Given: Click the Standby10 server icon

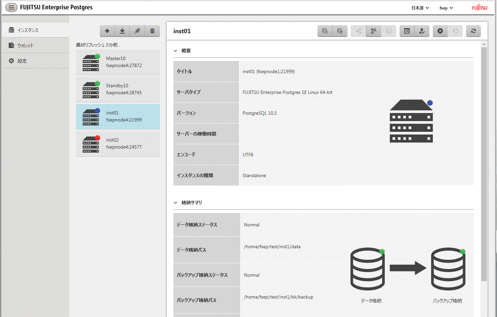Looking at the screenshot, I should (x=91, y=90).
